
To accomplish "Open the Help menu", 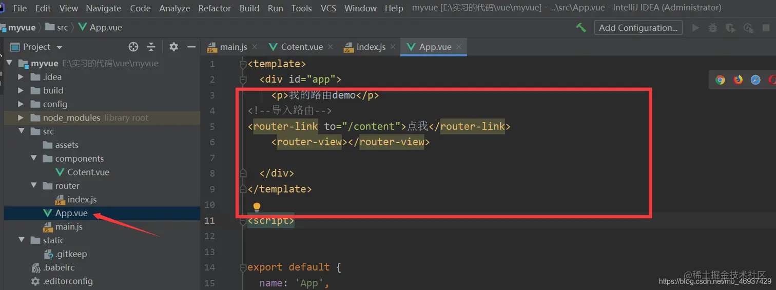I will [x=394, y=8].
